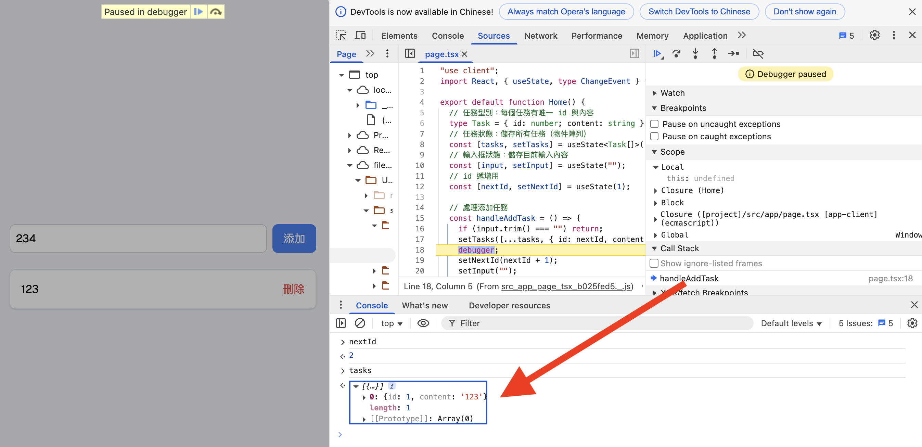Open the drawer kebab menu
Viewport: 922px width, 447px height.
(341, 305)
